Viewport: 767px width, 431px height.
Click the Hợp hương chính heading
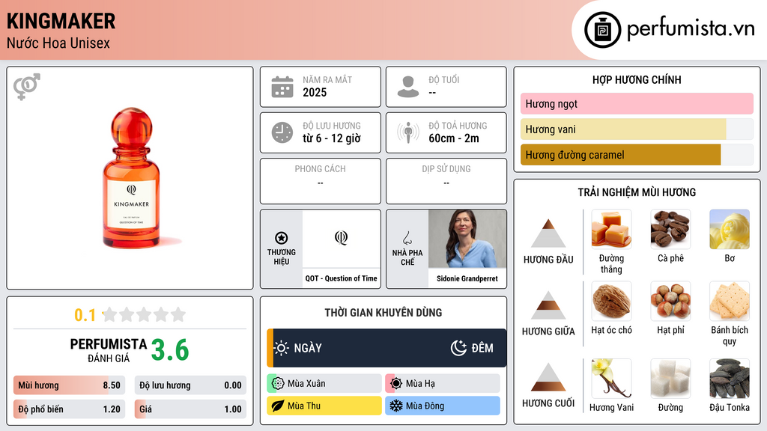[x=637, y=79]
